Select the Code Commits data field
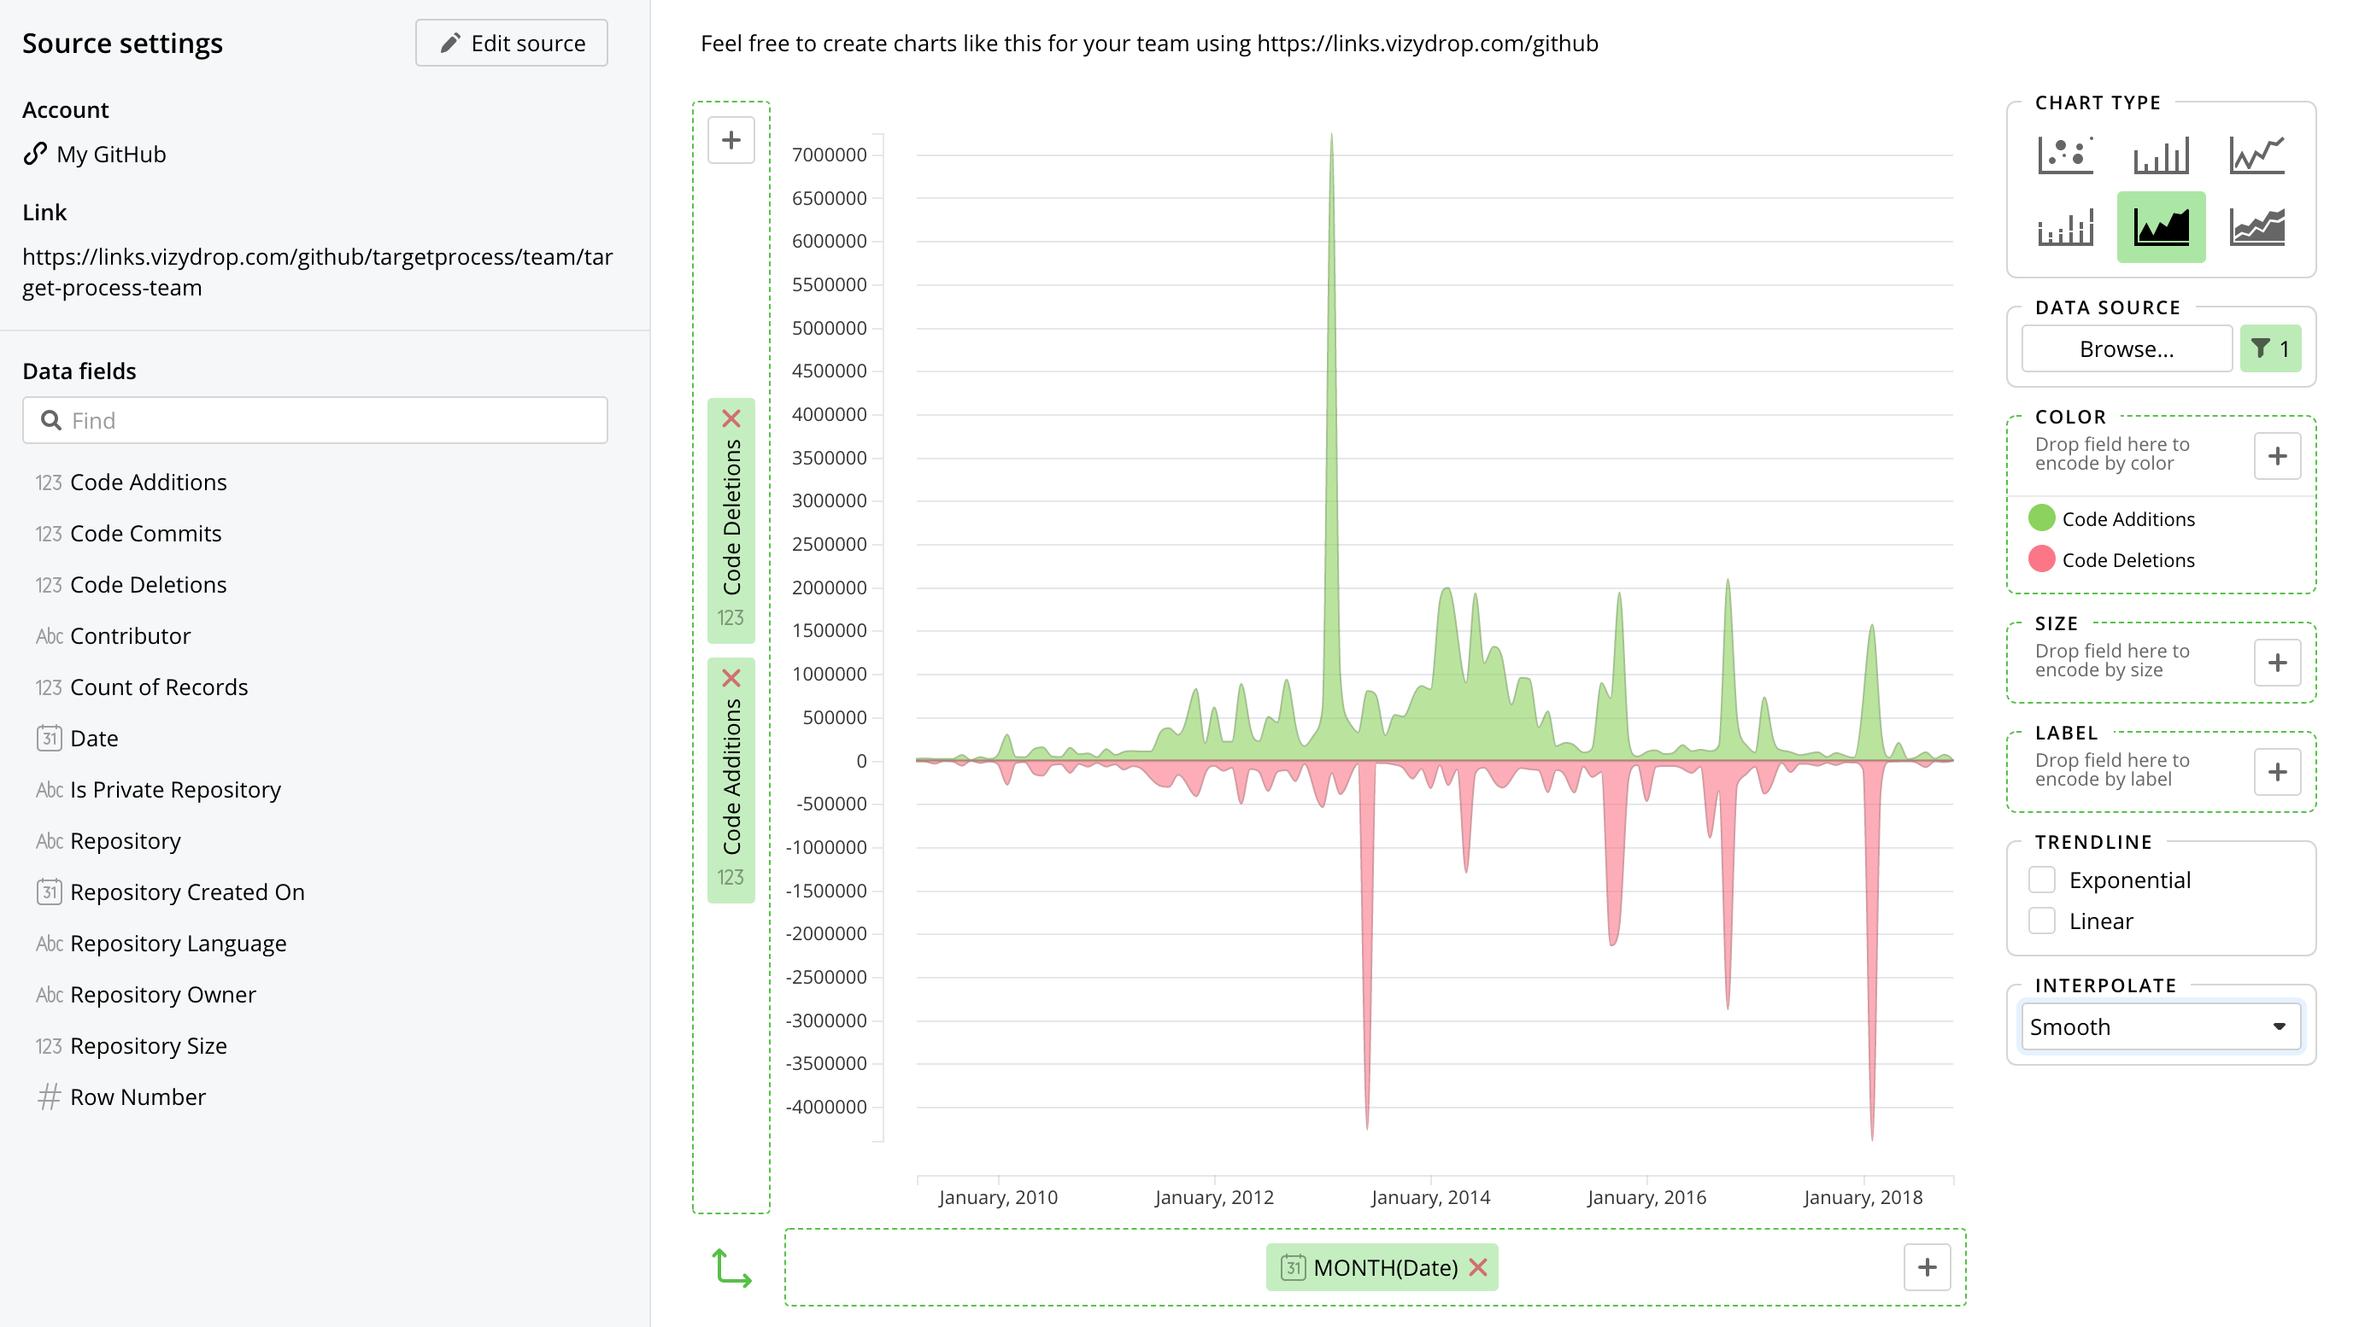 (145, 532)
